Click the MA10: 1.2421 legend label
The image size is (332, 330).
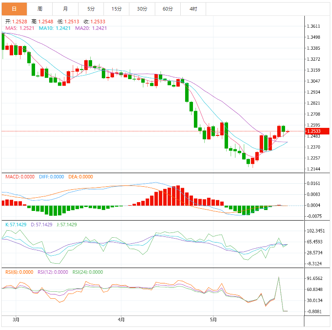point(55,28)
